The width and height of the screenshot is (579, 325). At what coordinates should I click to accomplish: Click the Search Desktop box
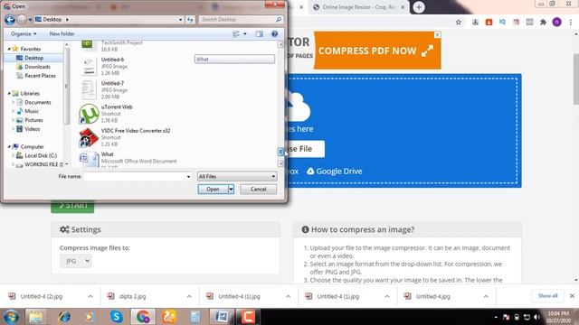click(242, 20)
